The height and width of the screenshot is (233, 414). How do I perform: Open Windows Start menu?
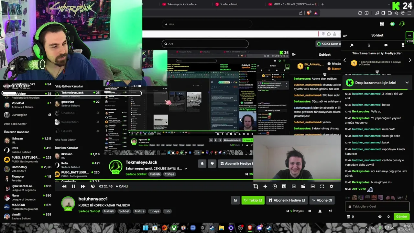pos(146,228)
